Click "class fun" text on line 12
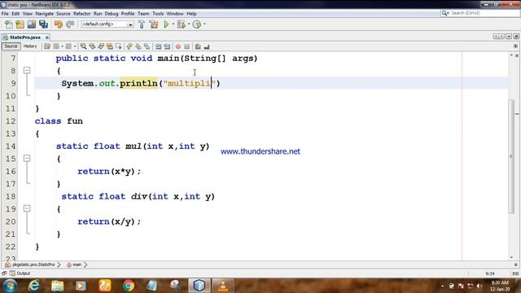The width and height of the screenshot is (521, 293). pyautogui.click(x=59, y=121)
